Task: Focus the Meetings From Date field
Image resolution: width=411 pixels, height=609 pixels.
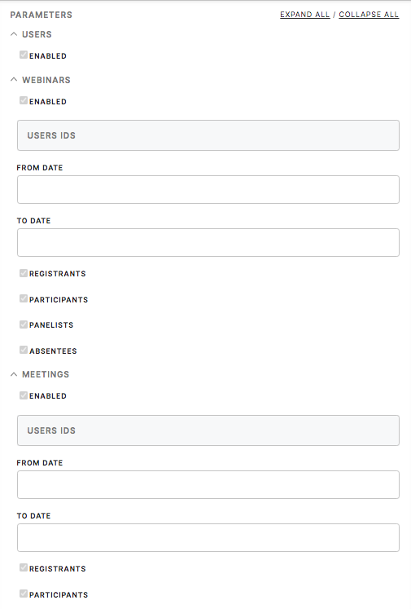Action: pyautogui.click(x=208, y=485)
